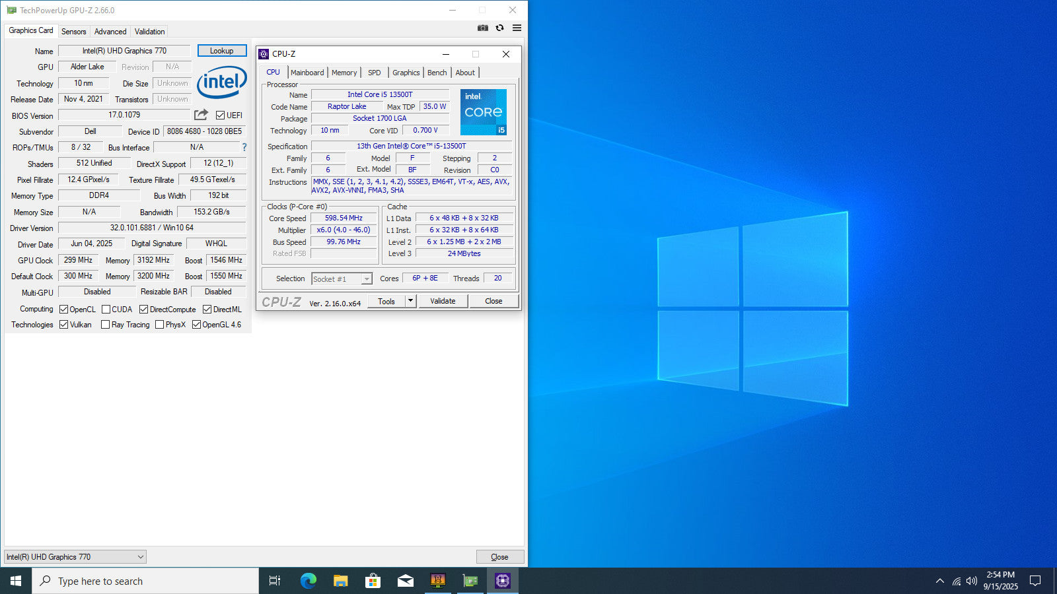Switch to the Mainboard tab in CPU-Z
1057x594 pixels.
[x=307, y=73]
